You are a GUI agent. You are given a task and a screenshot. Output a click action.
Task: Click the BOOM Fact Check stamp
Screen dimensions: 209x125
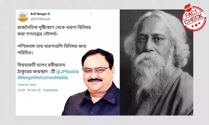coord(194,17)
